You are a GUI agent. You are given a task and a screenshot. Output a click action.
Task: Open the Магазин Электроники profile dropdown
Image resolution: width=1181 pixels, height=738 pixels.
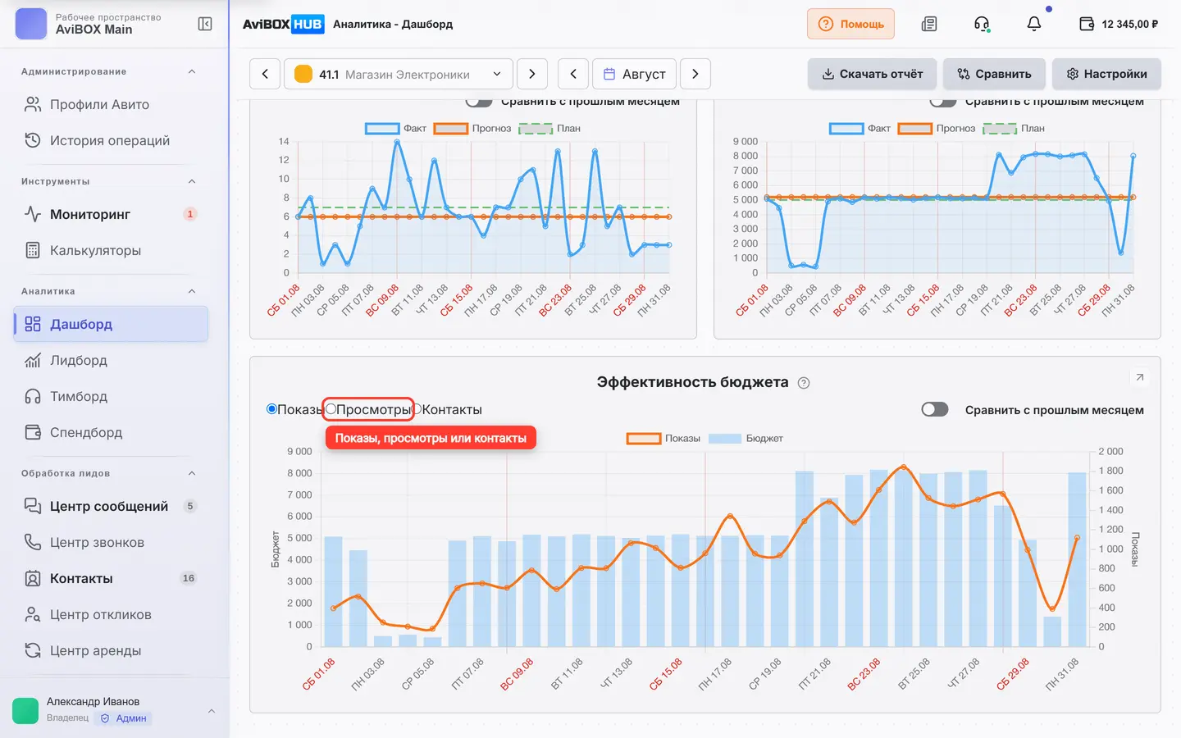tap(399, 74)
